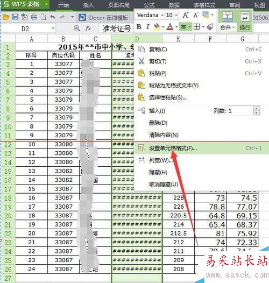The height and width of the screenshot is (283, 269).
Task: Undo the last action
Action: (53, 17)
